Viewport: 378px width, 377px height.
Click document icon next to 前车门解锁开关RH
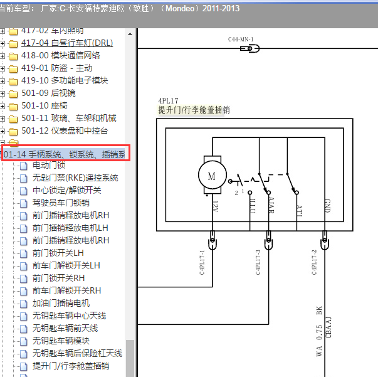[x=24, y=291]
